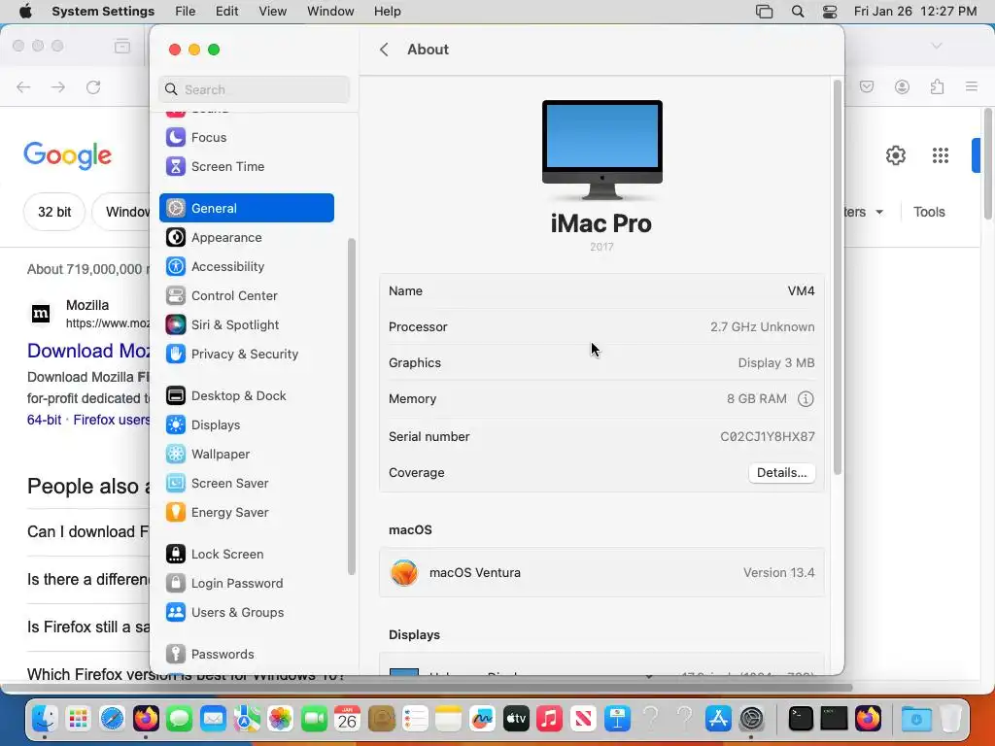Click the "32 bit" search chip
The image size is (995, 746).
[54, 212]
